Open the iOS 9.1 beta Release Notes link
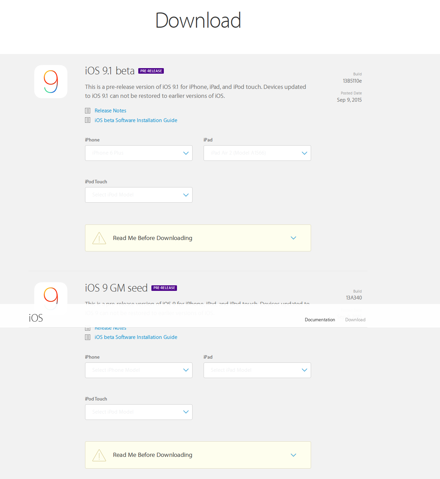 (110, 111)
